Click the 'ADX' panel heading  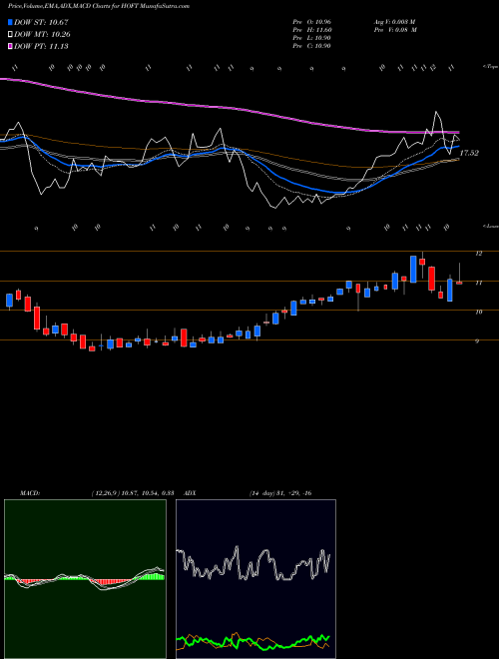click(190, 493)
